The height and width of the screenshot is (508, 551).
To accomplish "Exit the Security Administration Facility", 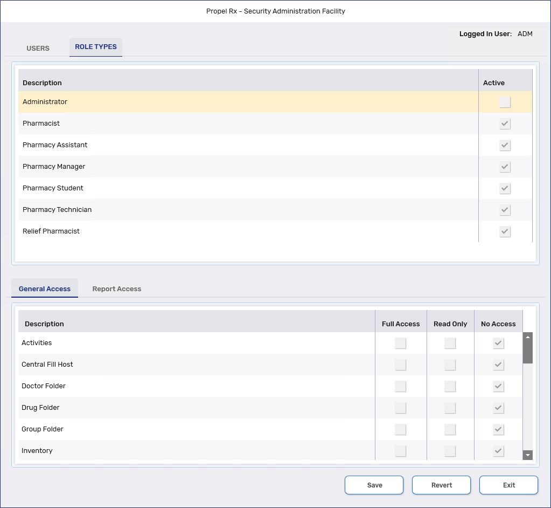I will (508, 485).
